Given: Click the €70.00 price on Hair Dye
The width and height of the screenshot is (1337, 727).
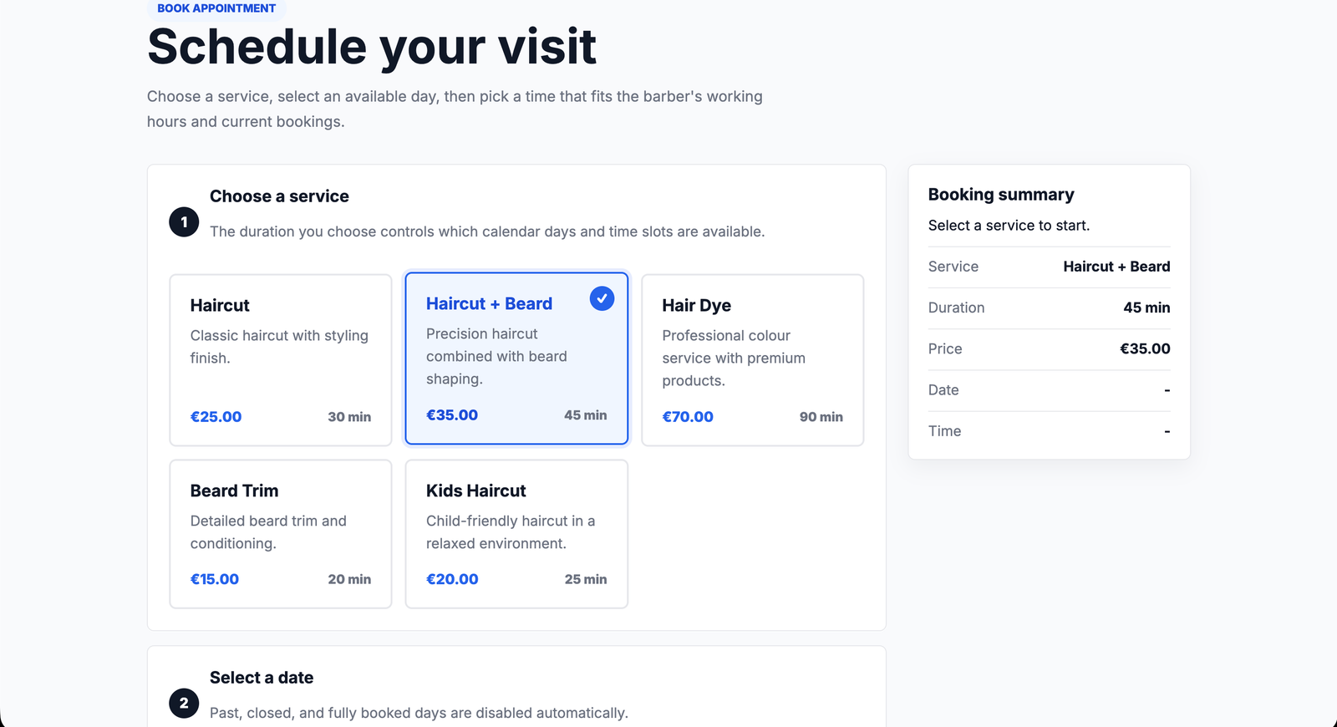Looking at the screenshot, I should [x=688, y=417].
